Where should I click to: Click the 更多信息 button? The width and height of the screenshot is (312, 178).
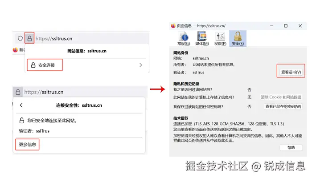click(x=27, y=145)
